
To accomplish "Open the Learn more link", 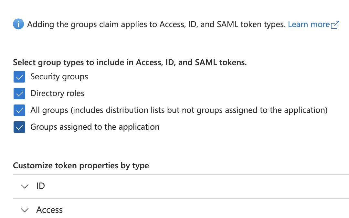I will [309, 25].
